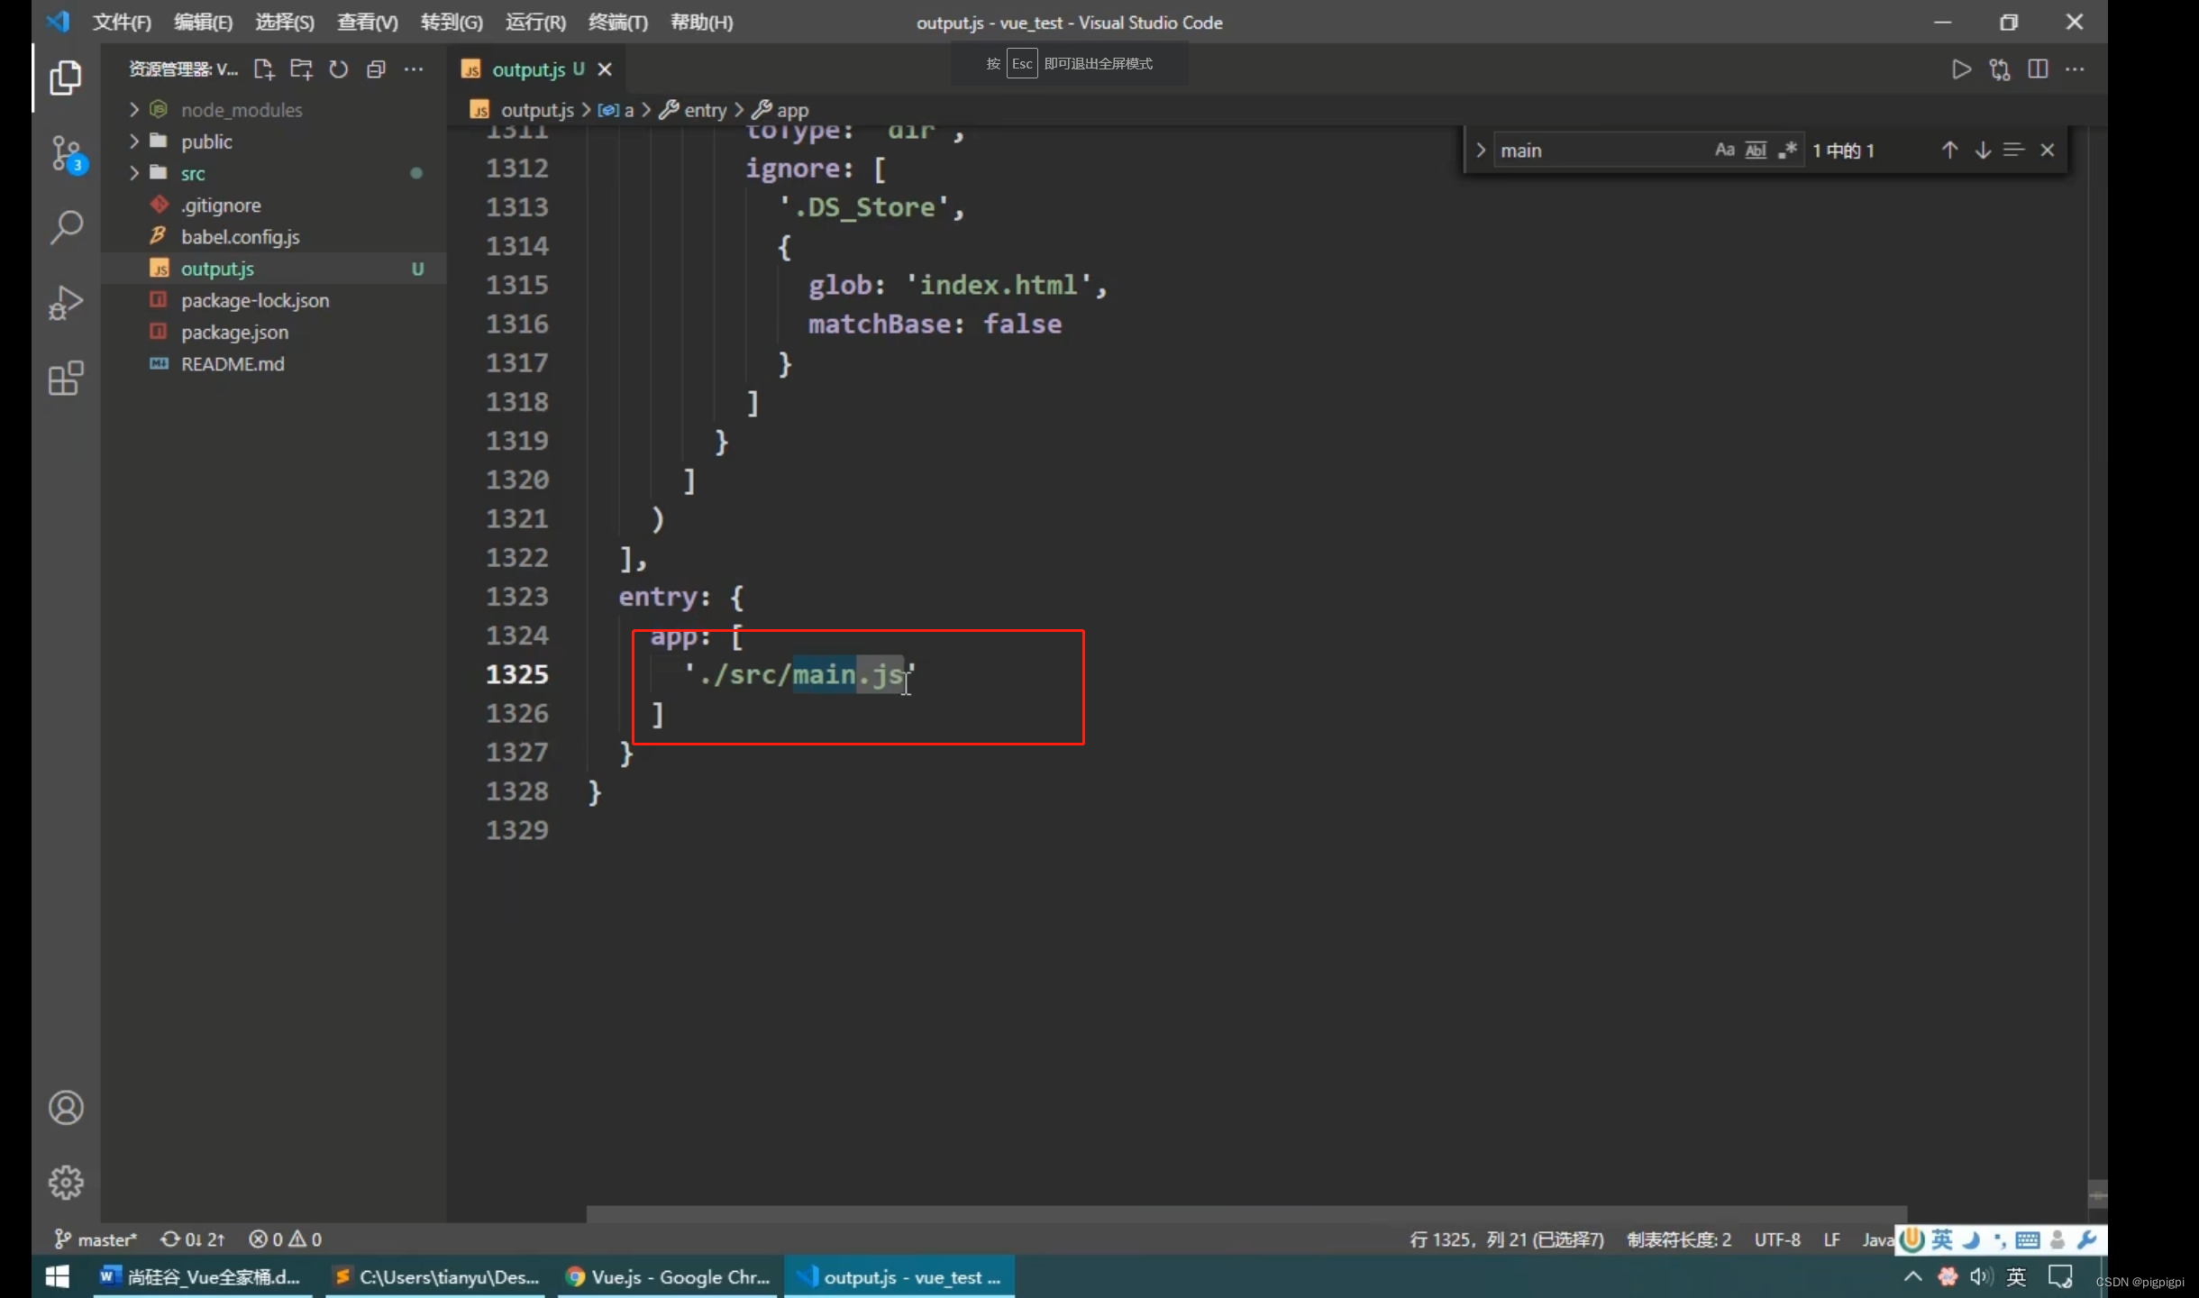This screenshot has height=1298, width=2199.
Task: Click the master branch status item
Action: pyautogui.click(x=96, y=1239)
